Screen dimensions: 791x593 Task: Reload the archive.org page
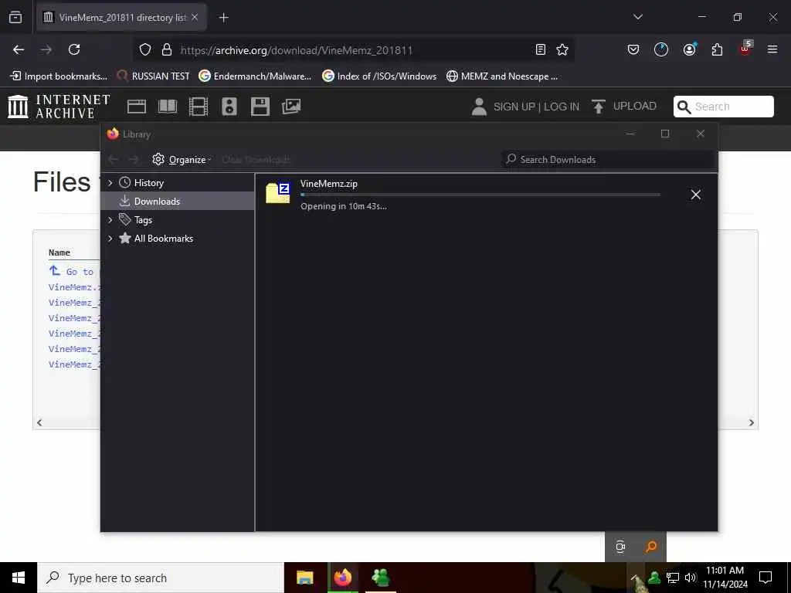tap(74, 49)
